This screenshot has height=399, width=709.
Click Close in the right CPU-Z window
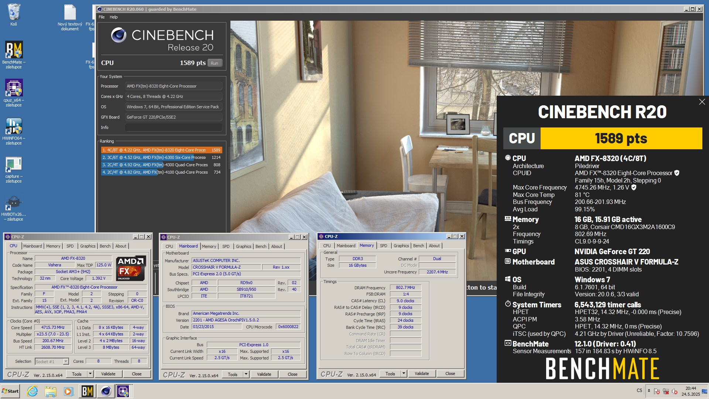pyautogui.click(x=450, y=374)
